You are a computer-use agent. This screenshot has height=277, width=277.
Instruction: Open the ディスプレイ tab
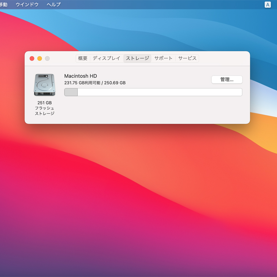106,58
